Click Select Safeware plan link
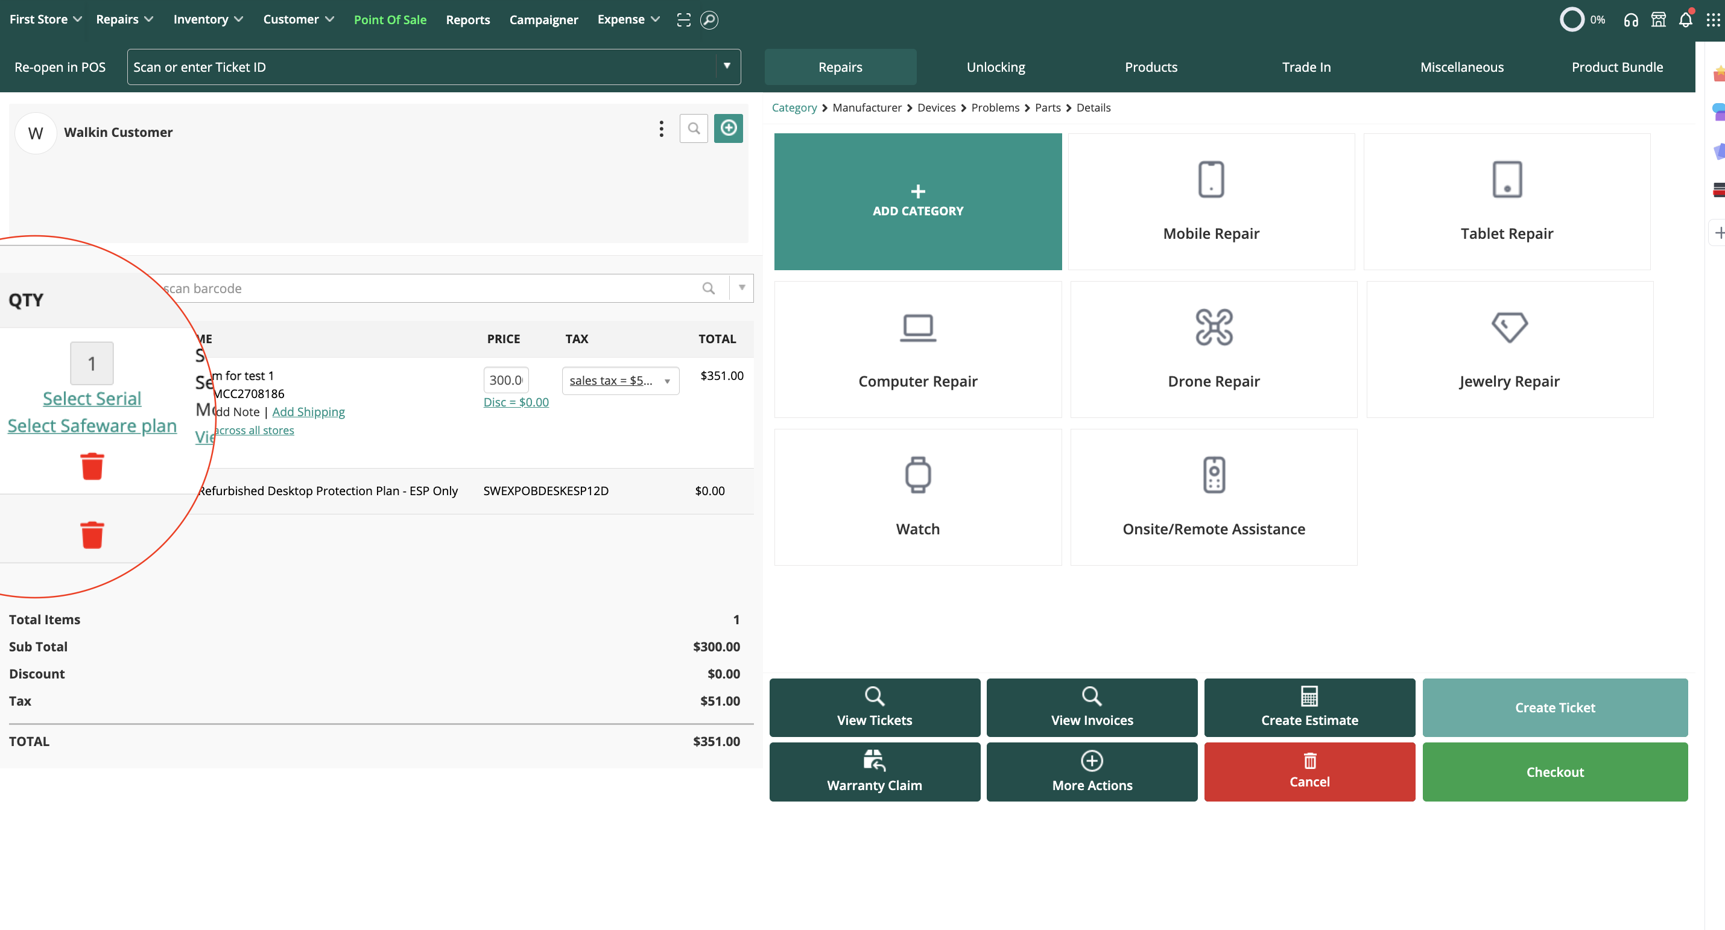The height and width of the screenshot is (930, 1725). point(92,426)
